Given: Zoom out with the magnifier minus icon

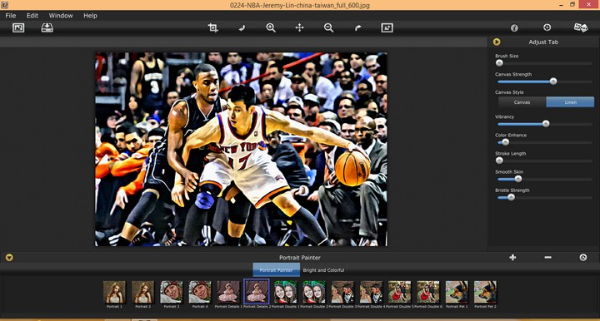Looking at the screenshot, I should [328, 28].
